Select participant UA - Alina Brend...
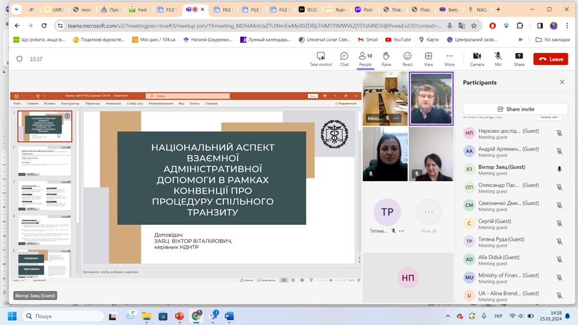 point(515,296)
